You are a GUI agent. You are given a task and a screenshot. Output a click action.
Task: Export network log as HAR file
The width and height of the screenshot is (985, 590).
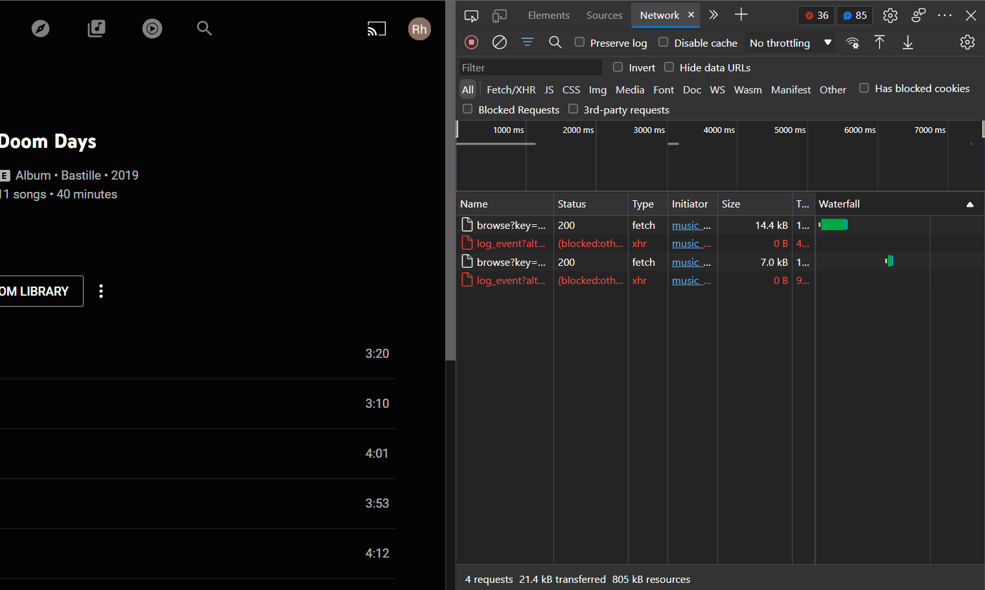coord(908,42)
